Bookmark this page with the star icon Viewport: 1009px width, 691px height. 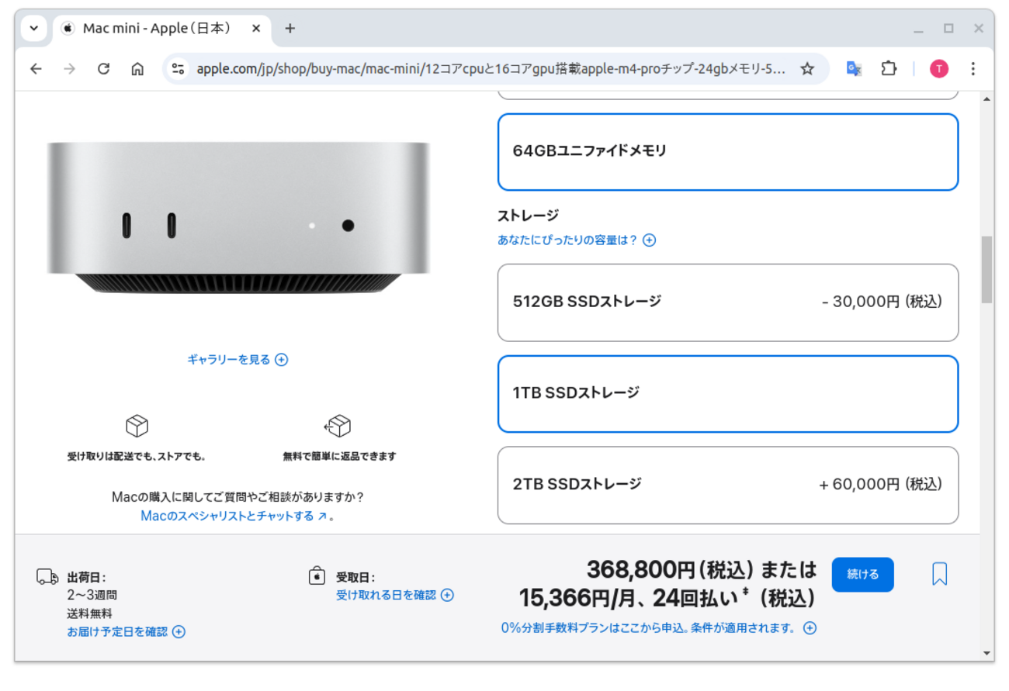(x=807, y=69)
